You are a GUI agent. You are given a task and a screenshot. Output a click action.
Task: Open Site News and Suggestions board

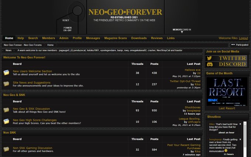[x=31, y=82]
